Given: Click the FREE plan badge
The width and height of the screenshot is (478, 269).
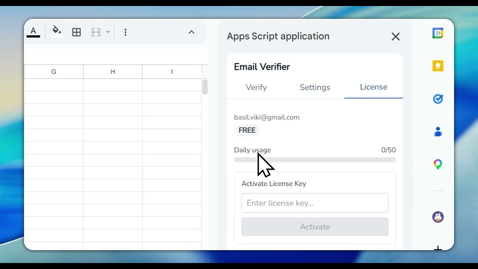Looking at the screenshot, I should [x=247, y=130].
